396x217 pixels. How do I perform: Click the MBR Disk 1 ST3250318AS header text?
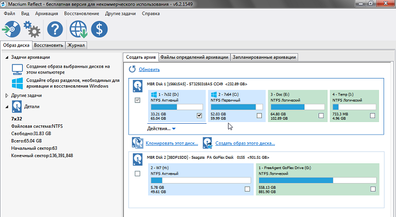point(197,84)
